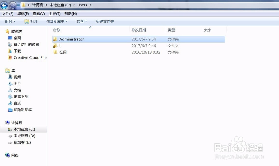Click the 网络 label in the sidebar
Screen dimensions: 279x166
pos(15,155)
